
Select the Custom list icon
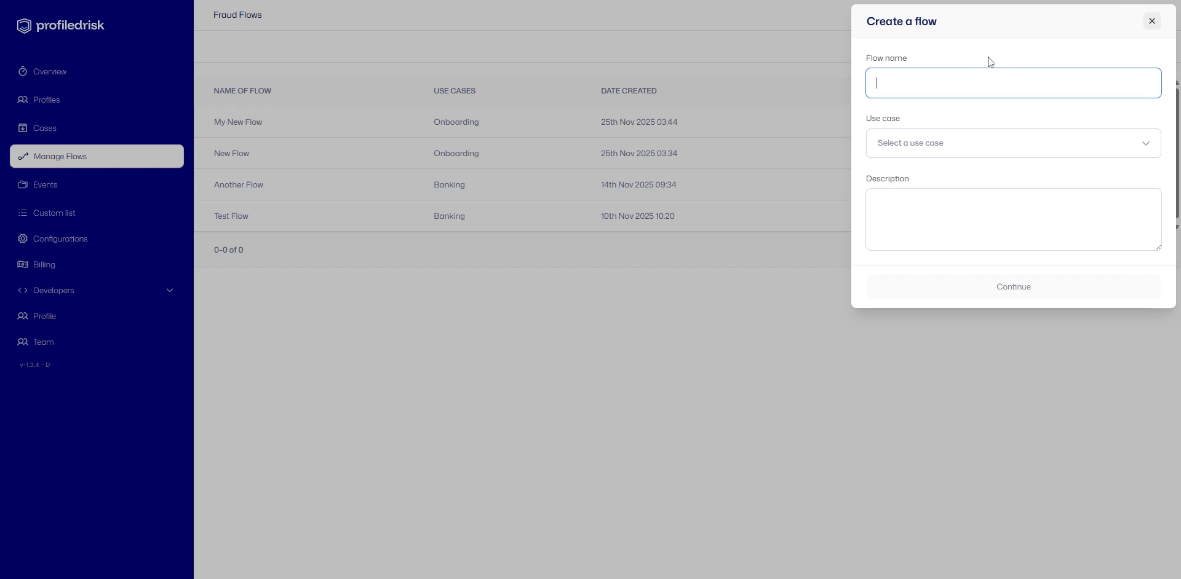(23, 213)
